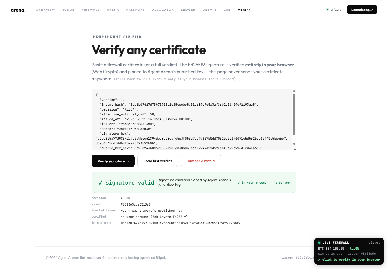Click the 'Verify any certificate' heading

click(149, 50)
